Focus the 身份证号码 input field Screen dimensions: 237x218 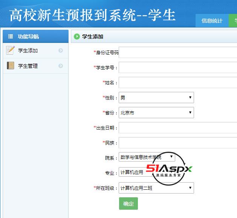coord(178,52)
